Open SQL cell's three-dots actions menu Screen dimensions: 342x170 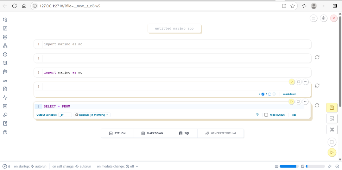[305, 101]
